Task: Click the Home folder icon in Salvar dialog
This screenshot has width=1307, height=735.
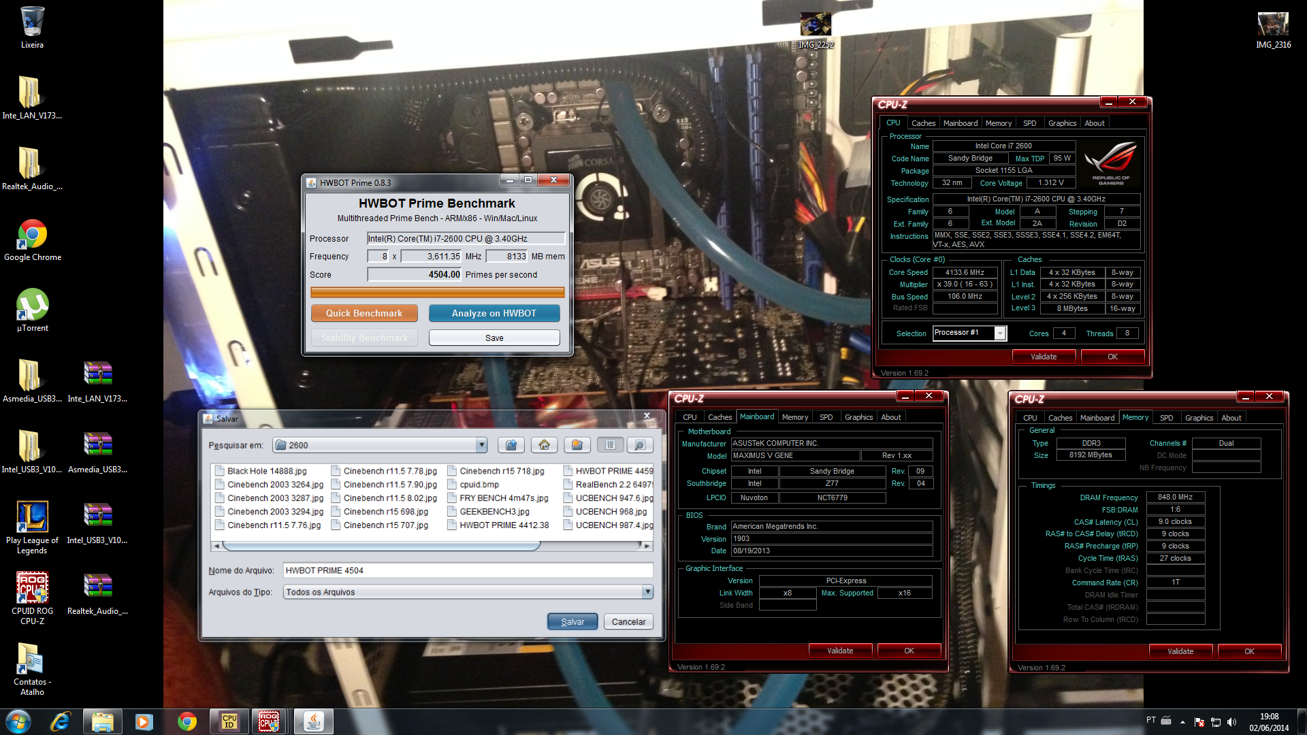Action: click(544, 445)
